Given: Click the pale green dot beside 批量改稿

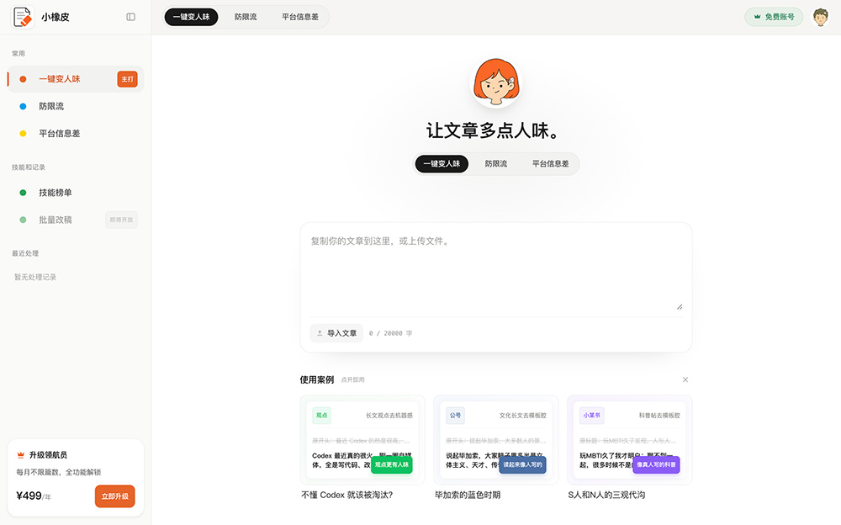Looking at the screenshot, I should (x=23, y=220).
